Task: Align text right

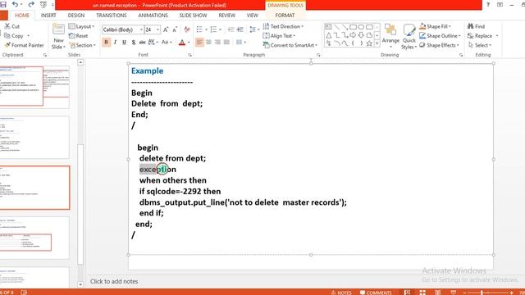Action: [x=217, y=42]
